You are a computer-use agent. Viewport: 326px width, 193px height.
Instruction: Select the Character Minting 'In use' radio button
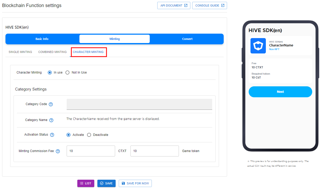[50, 73]
